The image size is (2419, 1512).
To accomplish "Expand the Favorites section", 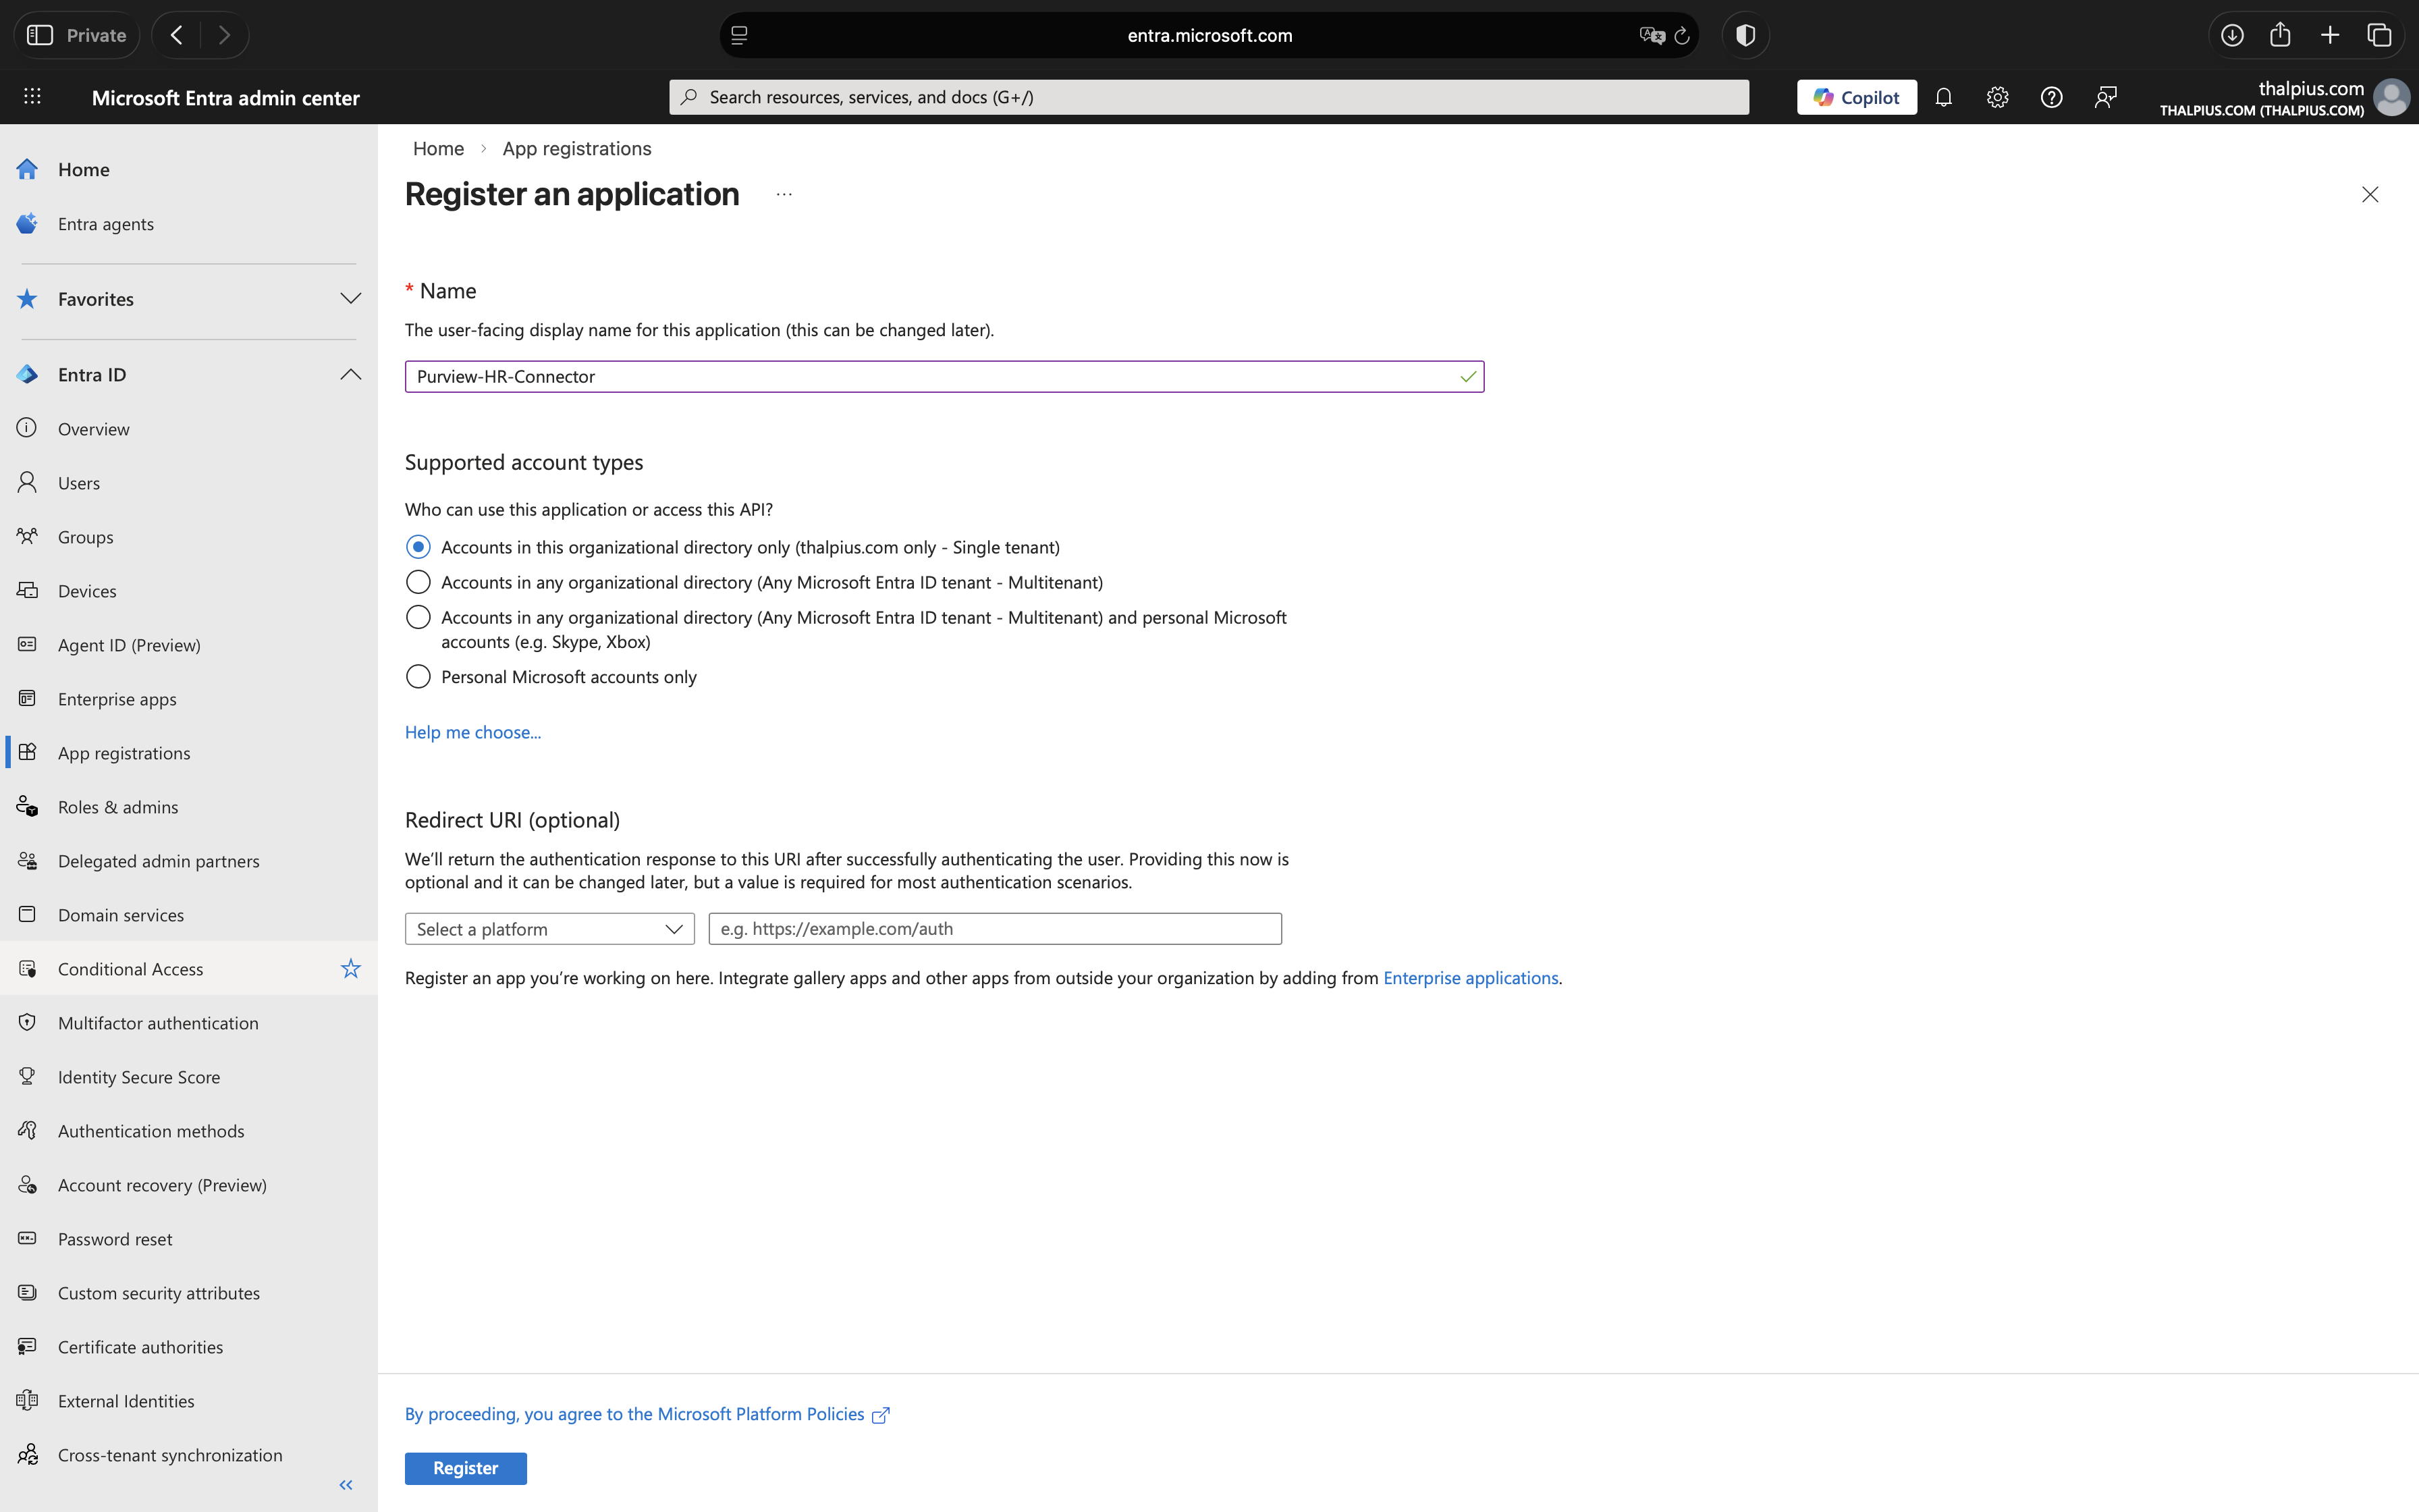I will click(x=350, y=299).
